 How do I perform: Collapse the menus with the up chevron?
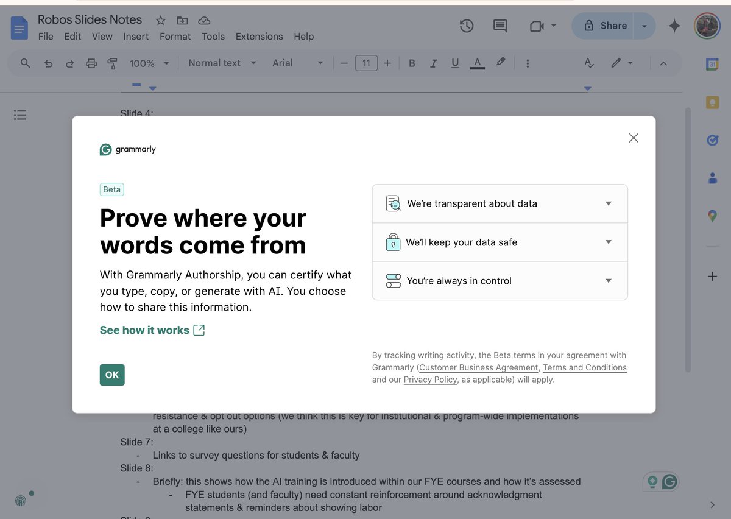(663, 63)
